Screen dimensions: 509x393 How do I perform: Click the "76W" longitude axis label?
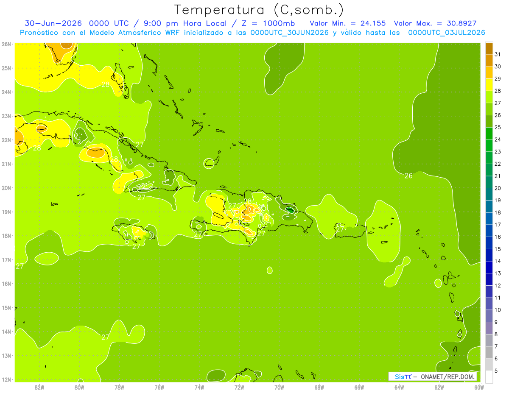[x=159, y=387]
